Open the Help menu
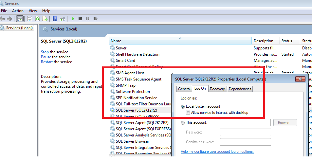This screenshot has width=312, height=161. [46, 11]
